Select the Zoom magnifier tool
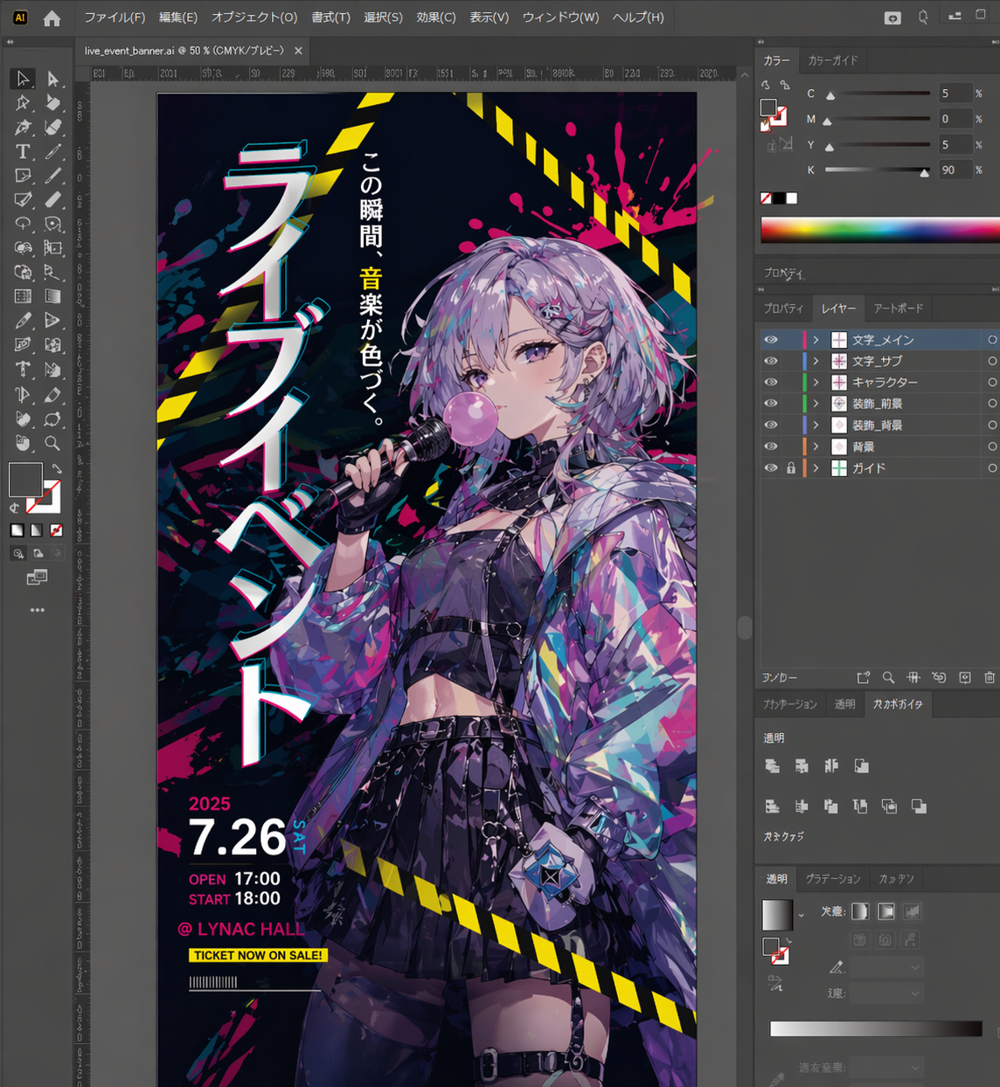Viewport: 1000px width, 1087px height. click(x=52, y=444)
